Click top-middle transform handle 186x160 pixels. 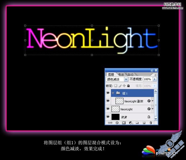[92, 26]
